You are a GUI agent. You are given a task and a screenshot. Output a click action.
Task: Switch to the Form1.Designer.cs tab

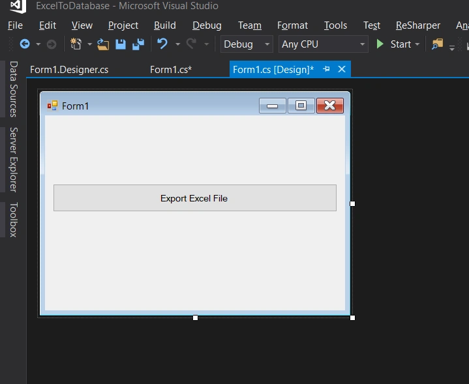coord(69,69)
